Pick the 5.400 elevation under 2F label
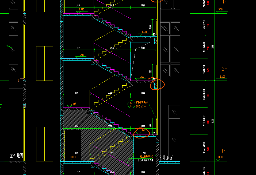 [x=222, y=77]
